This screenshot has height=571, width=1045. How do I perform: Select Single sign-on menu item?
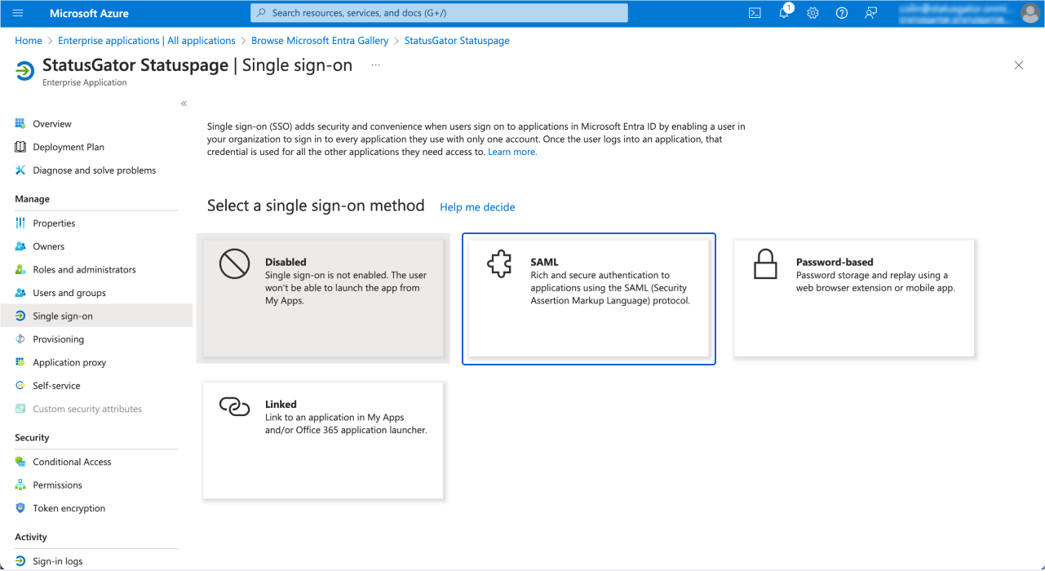pyautogui.click(x=96, y=316)
